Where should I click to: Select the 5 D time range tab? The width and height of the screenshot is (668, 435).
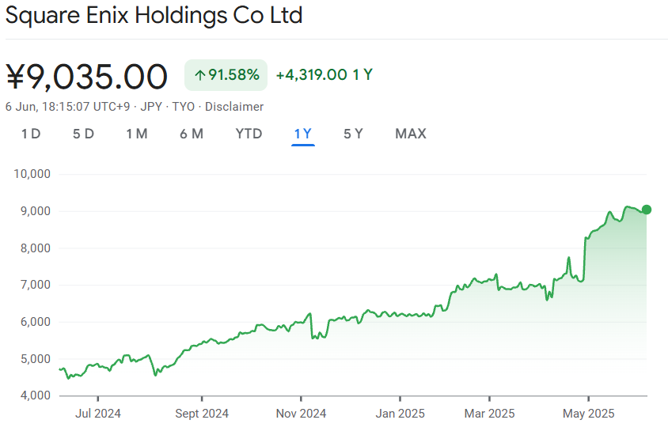[83, 134]
